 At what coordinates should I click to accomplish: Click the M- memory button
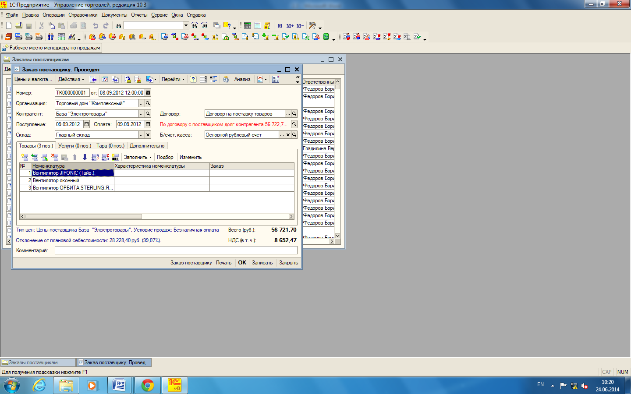300,26
